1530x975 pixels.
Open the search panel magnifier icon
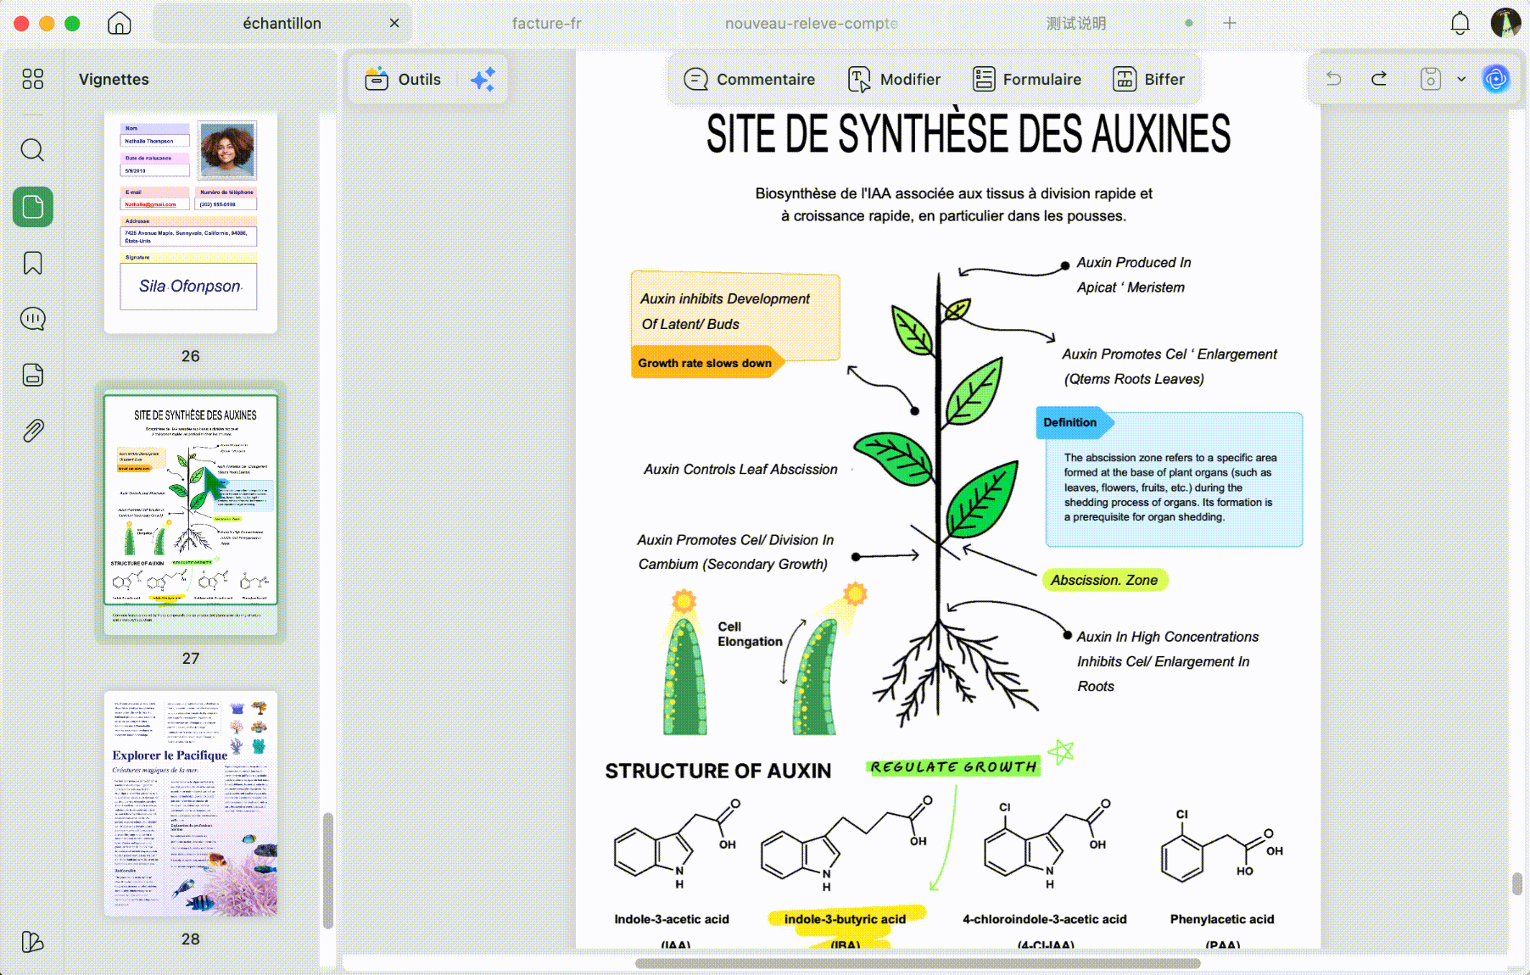(33, 150)
